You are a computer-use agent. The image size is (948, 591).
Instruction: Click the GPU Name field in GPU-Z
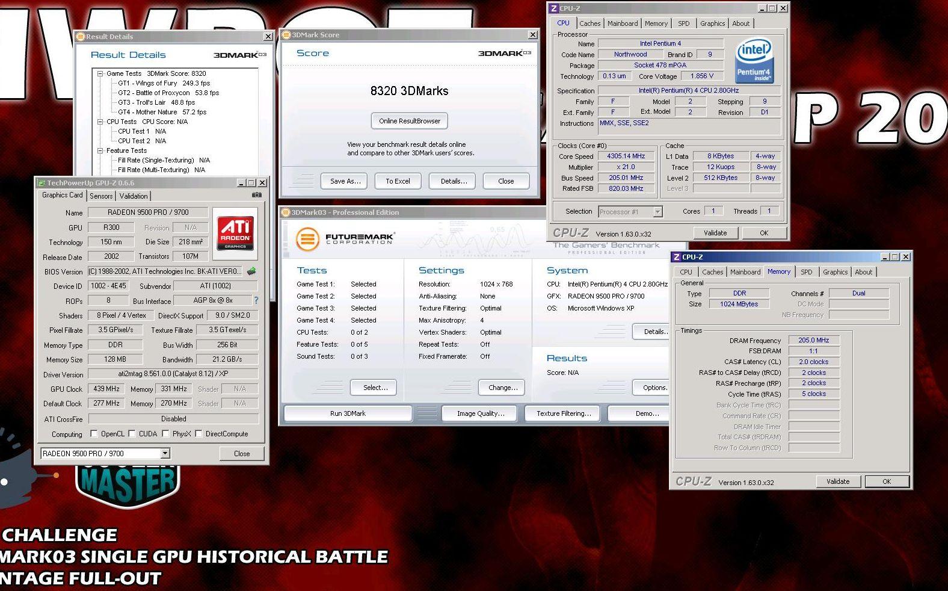(148, 212)
